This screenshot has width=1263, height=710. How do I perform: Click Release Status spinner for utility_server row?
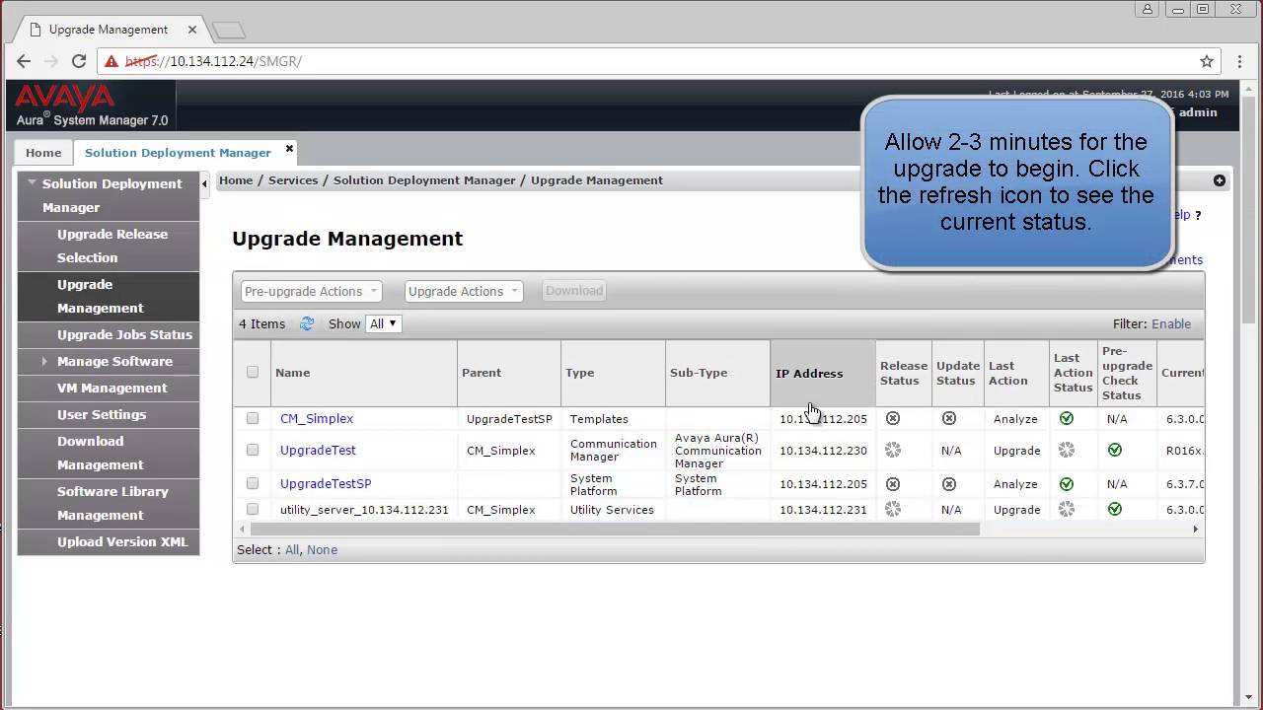pos(893,510)
